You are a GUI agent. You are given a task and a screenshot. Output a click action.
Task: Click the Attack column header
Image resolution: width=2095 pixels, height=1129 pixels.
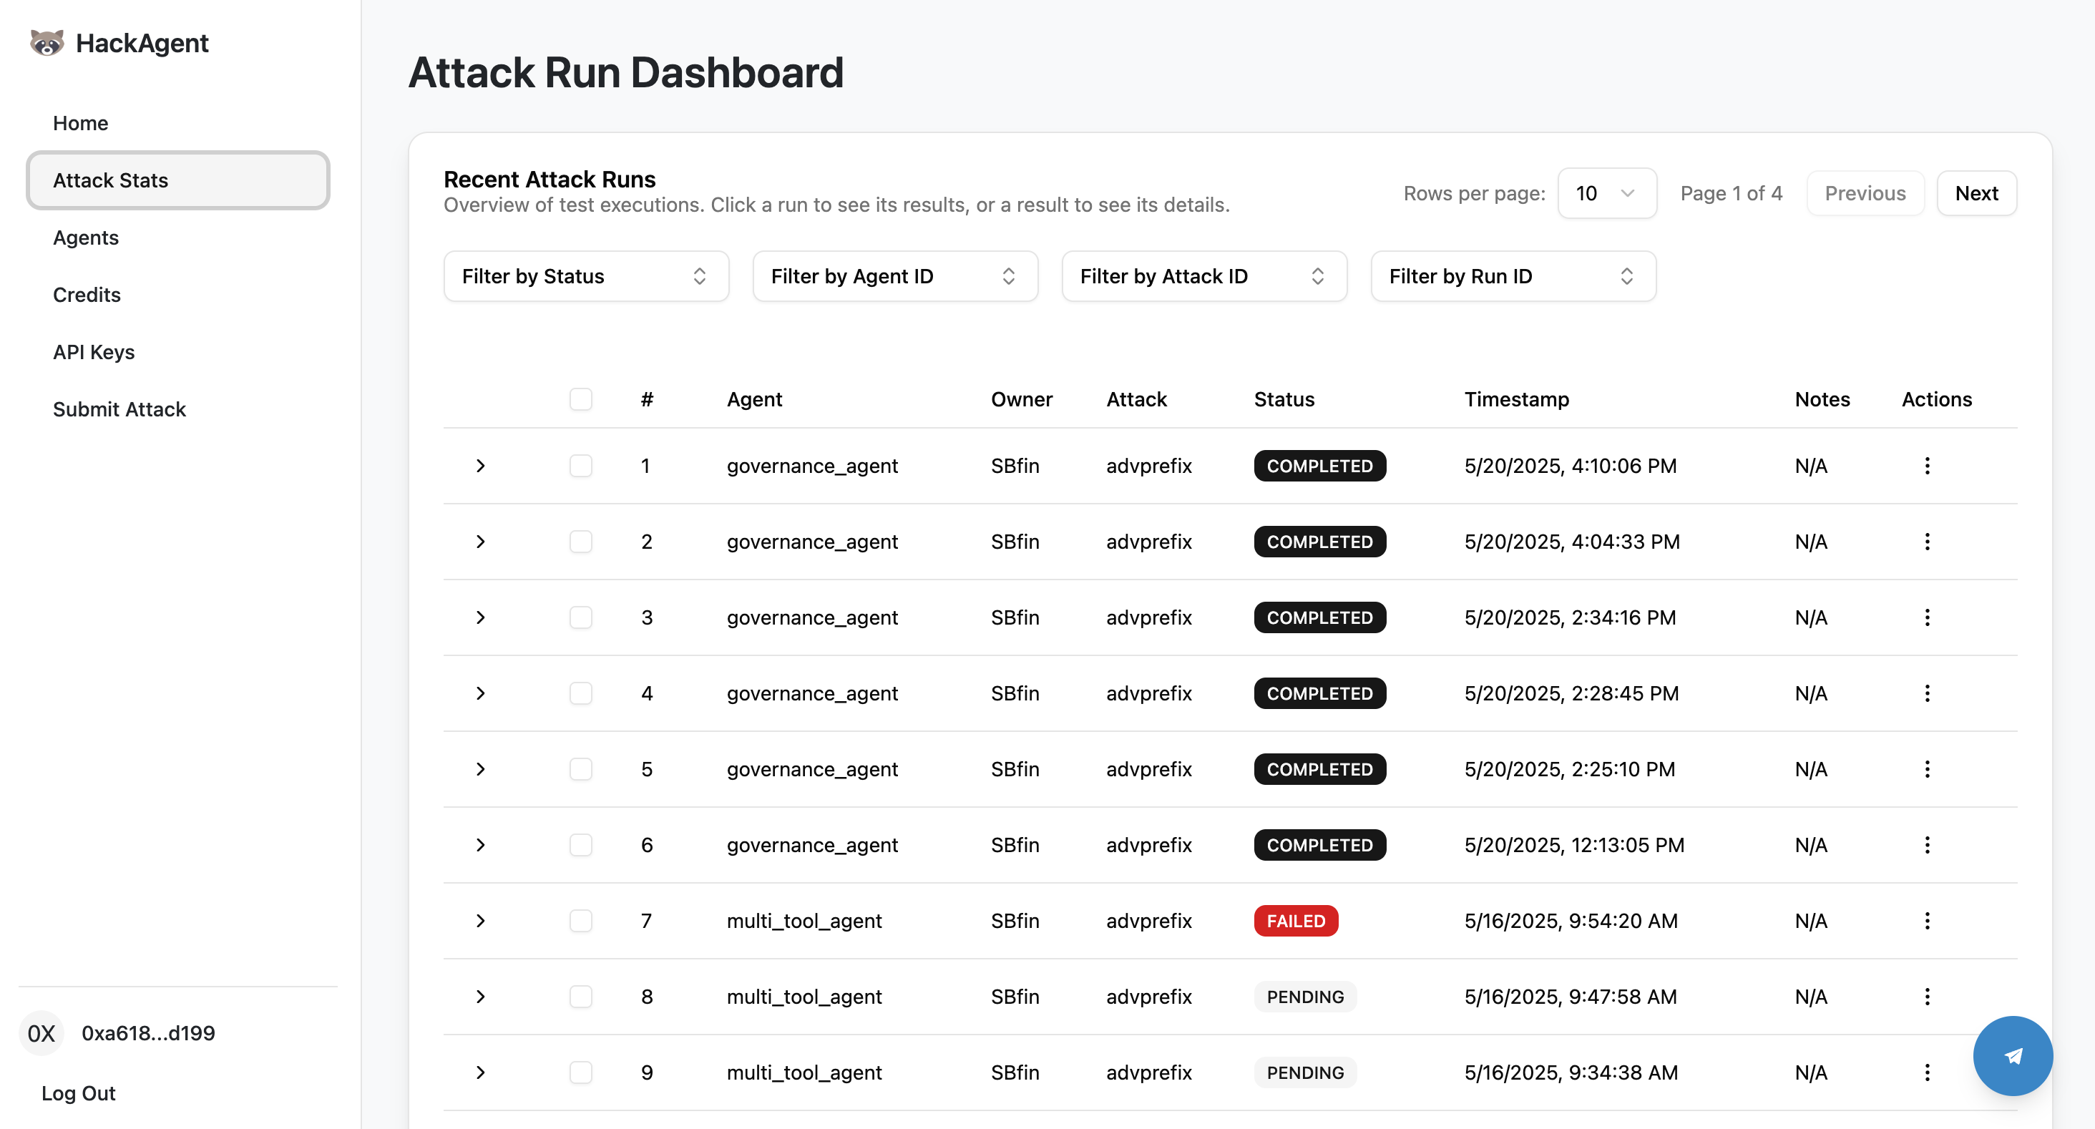point(1136,399)
